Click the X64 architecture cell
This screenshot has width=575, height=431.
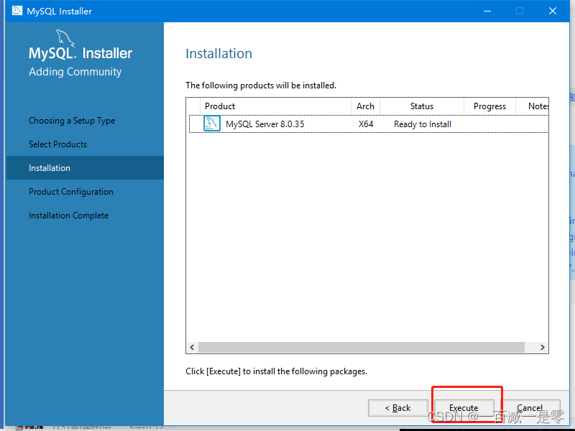(366, 124)
